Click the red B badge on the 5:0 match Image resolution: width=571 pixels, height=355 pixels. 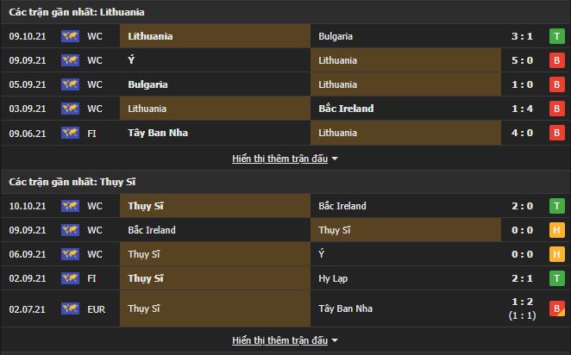point(556,61)
